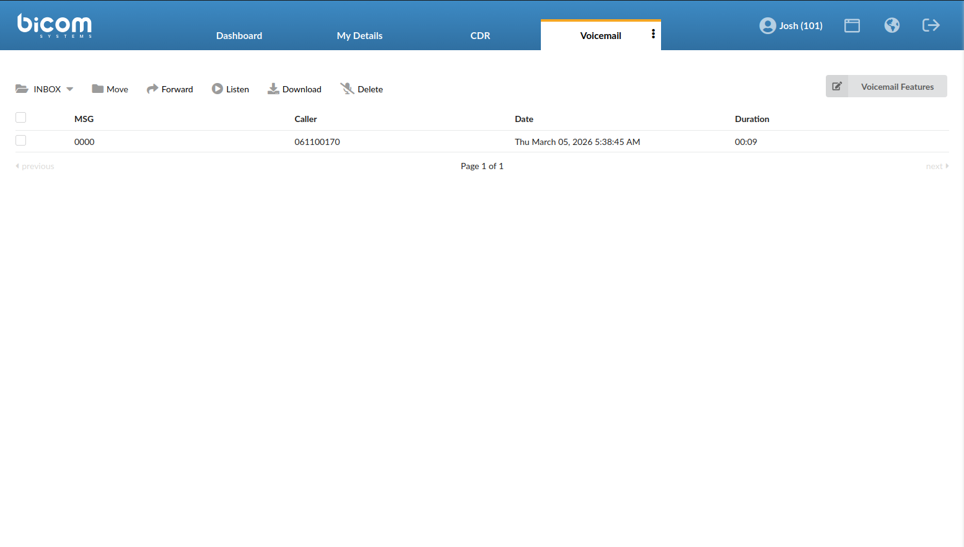The height and width of the screenshot is (547, 964).
Task: Open Voicemail Features button
Action: [887, 86]
